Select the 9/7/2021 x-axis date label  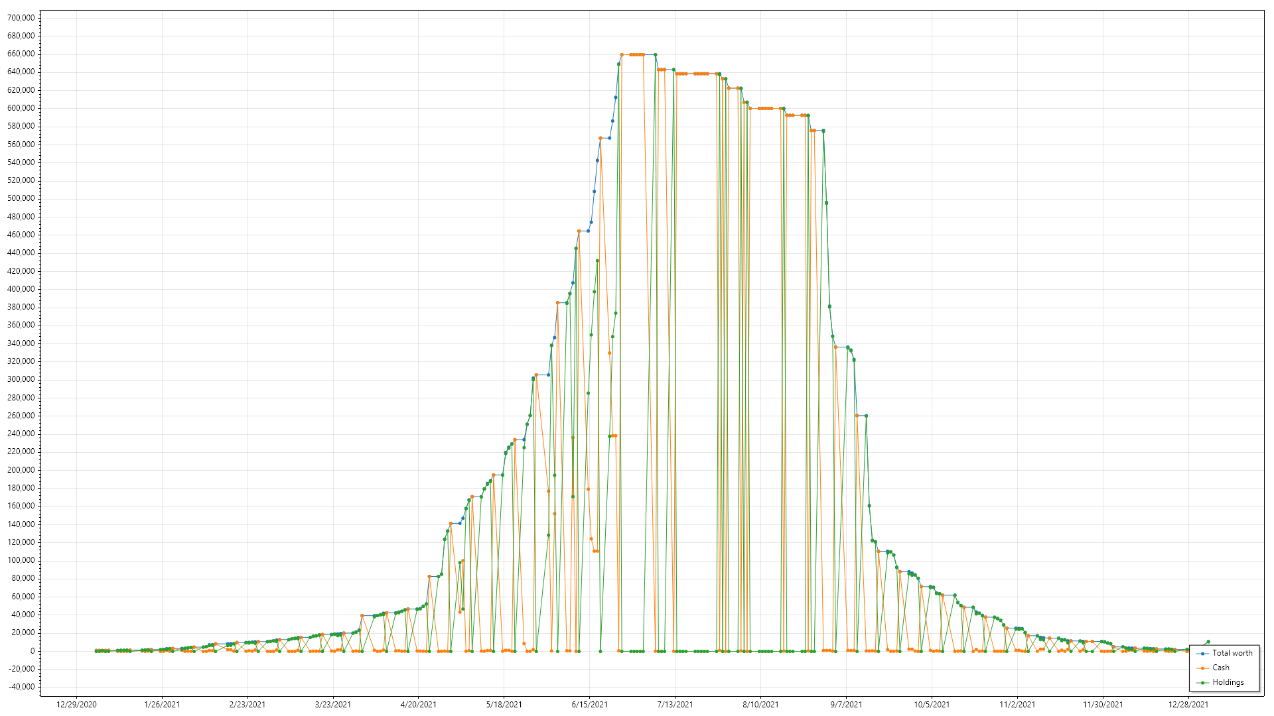(x=846, y=705)
